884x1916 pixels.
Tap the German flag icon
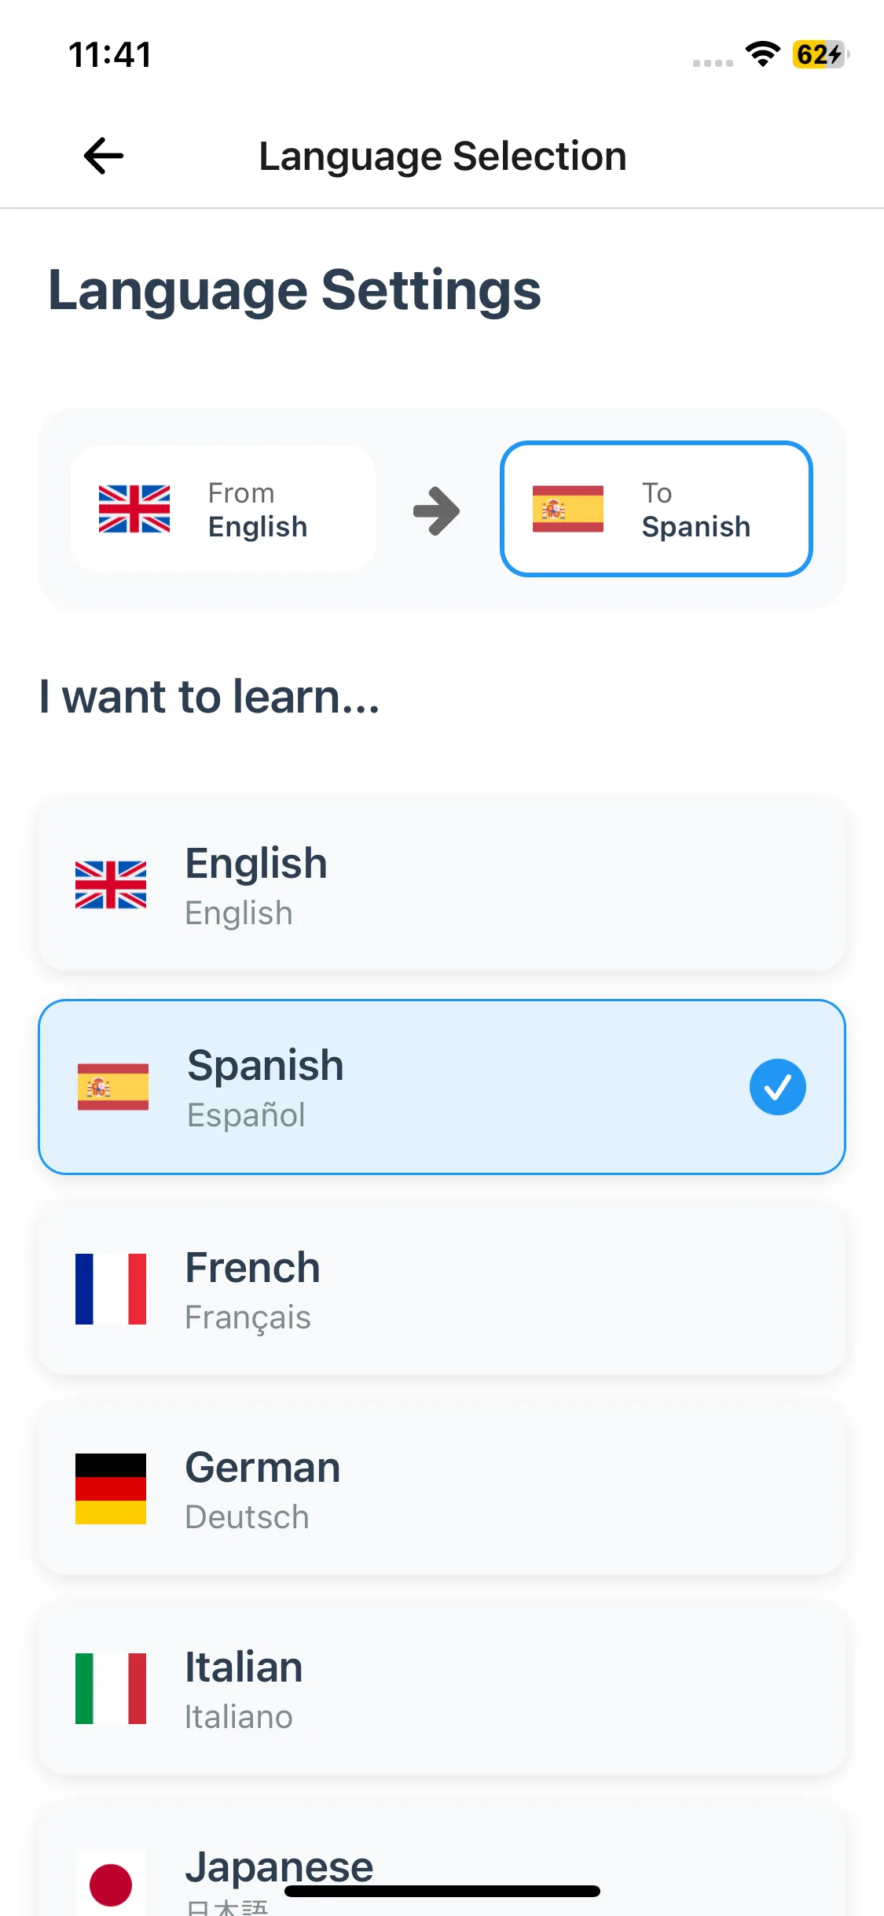[111, 1489]
